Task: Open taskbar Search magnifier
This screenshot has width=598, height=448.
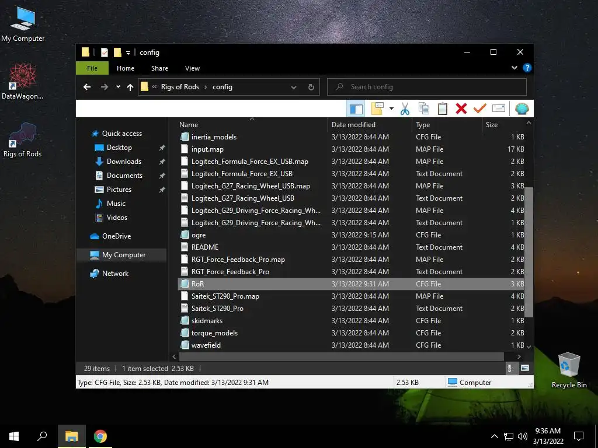Action: (42, 436)
